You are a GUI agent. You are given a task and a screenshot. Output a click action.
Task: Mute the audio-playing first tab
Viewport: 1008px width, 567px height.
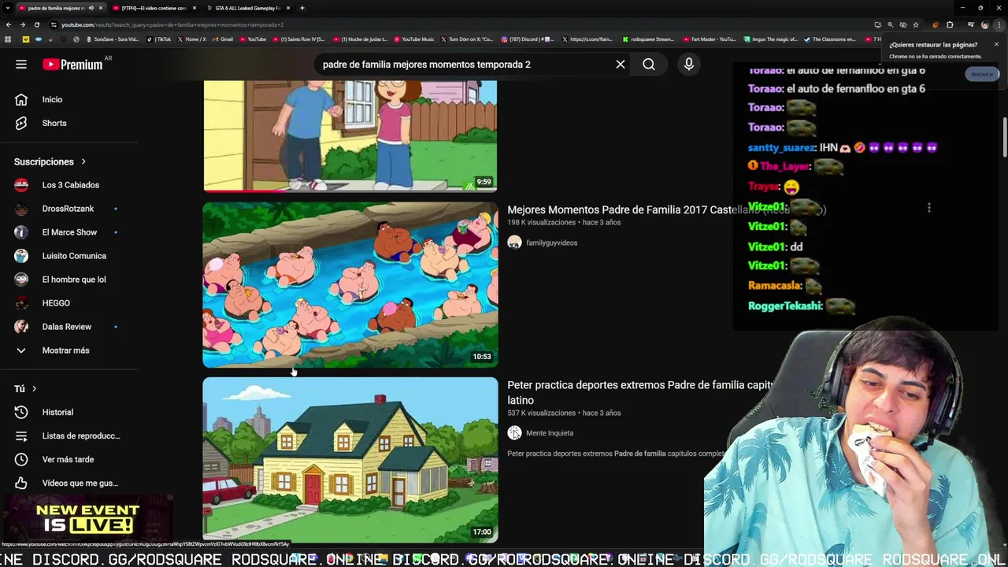pos(91,8)
